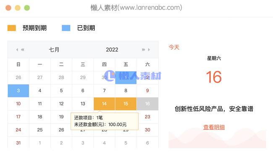
Task: Select the orange-highlighted date 14
Action: (x=104, y=104)
